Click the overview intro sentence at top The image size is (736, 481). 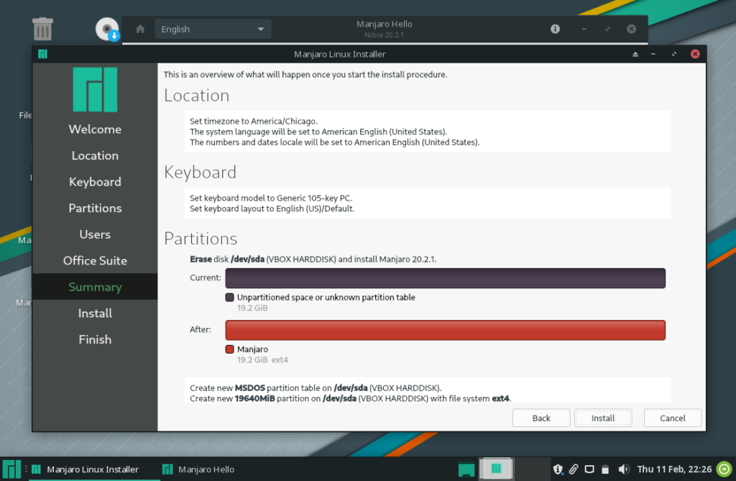point(305,74)
